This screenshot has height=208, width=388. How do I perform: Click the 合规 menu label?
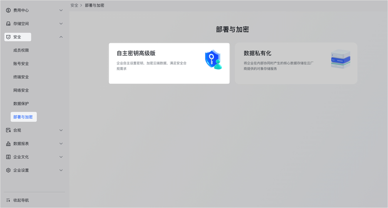17,130
